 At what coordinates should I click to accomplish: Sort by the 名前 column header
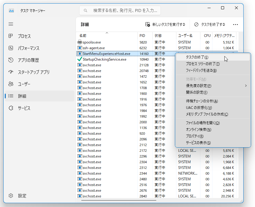[107, 35]
